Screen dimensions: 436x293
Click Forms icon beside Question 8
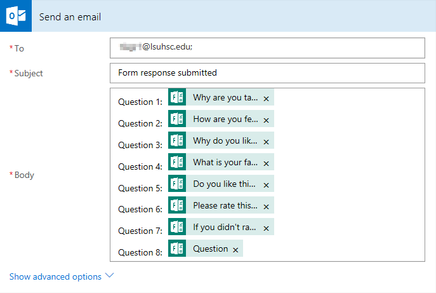coord(177,249)
